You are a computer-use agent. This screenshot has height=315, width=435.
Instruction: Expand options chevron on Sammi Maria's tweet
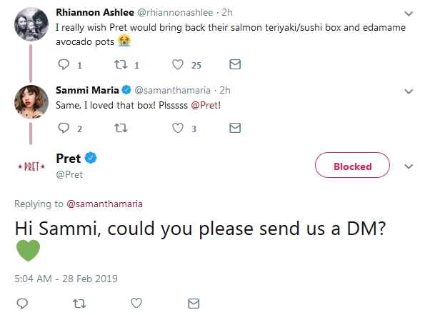[x=409, y=91]
